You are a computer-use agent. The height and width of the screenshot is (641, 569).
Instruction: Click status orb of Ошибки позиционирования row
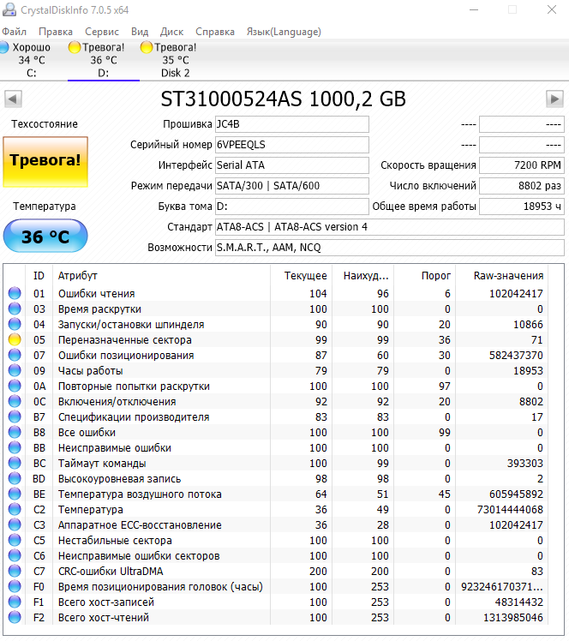point(15,355)
